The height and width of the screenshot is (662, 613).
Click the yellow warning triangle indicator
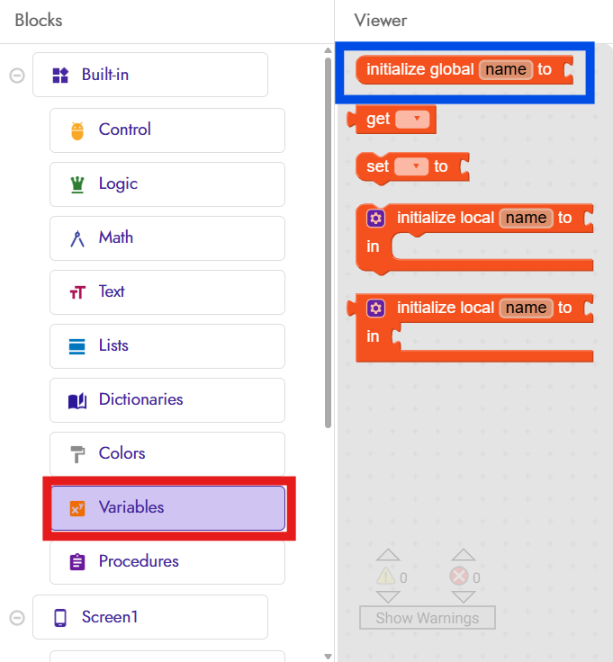coord(386,577)
